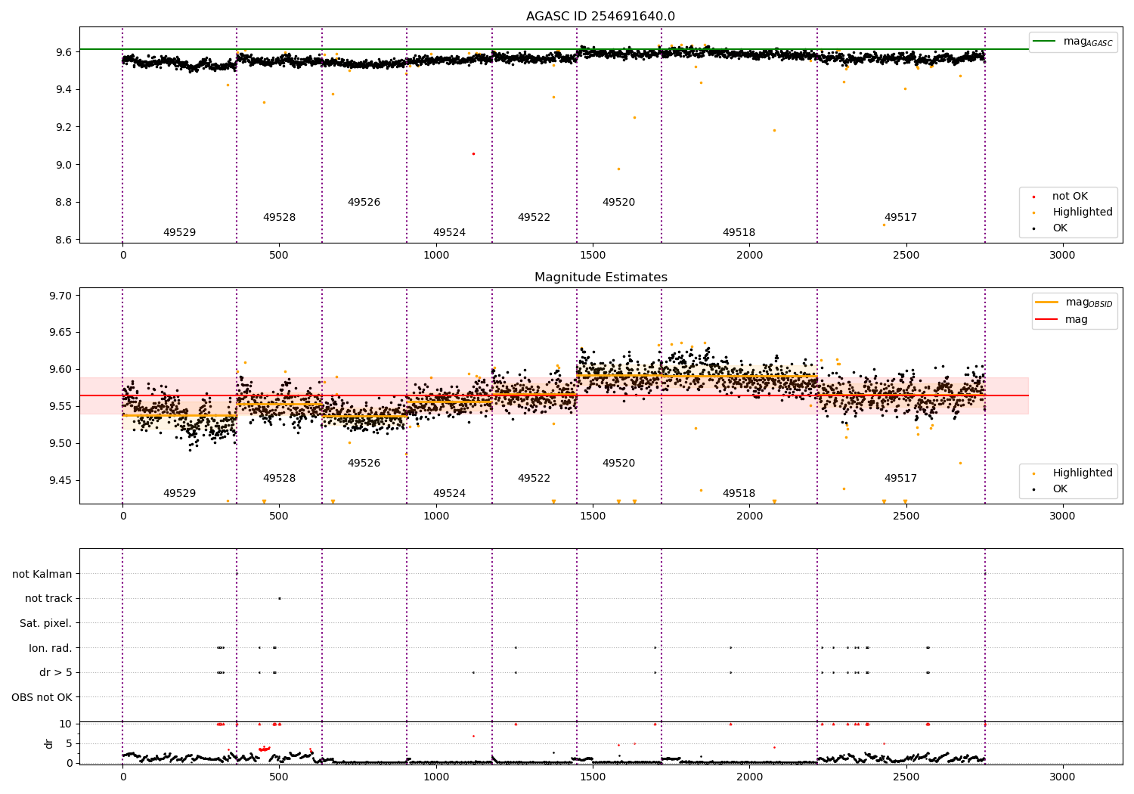This screenshot has width=1134, height=794.
Task: Click the title 'AGASC ID 254691640.0'
Action: coord(600,17)
